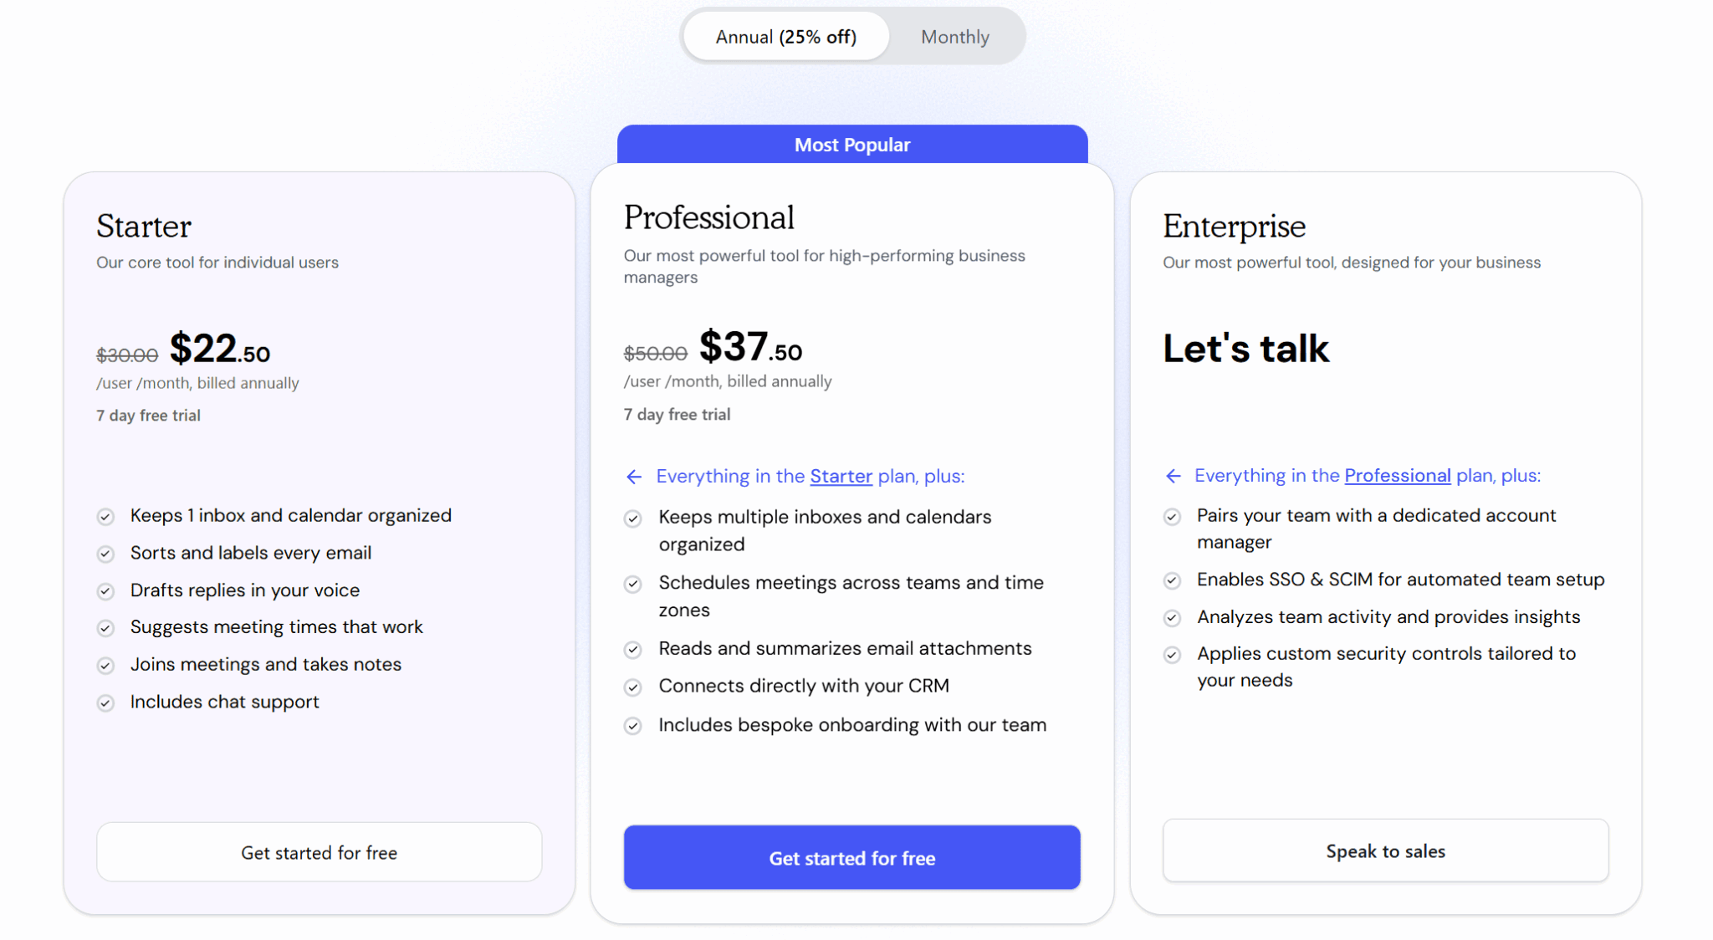Switch billing to Monthly

954,36
